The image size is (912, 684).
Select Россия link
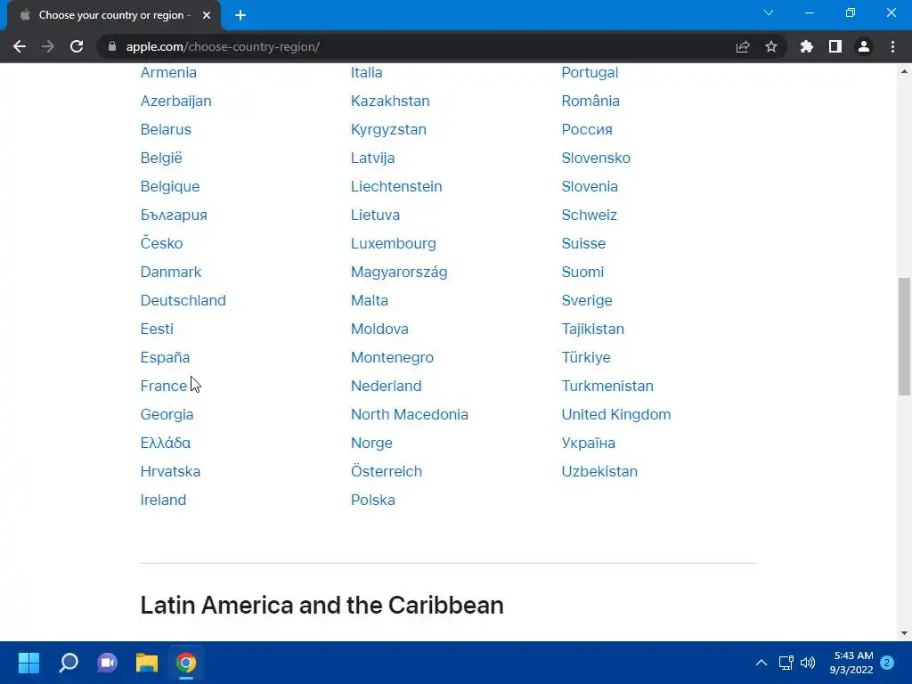click(x=587, y=130)
